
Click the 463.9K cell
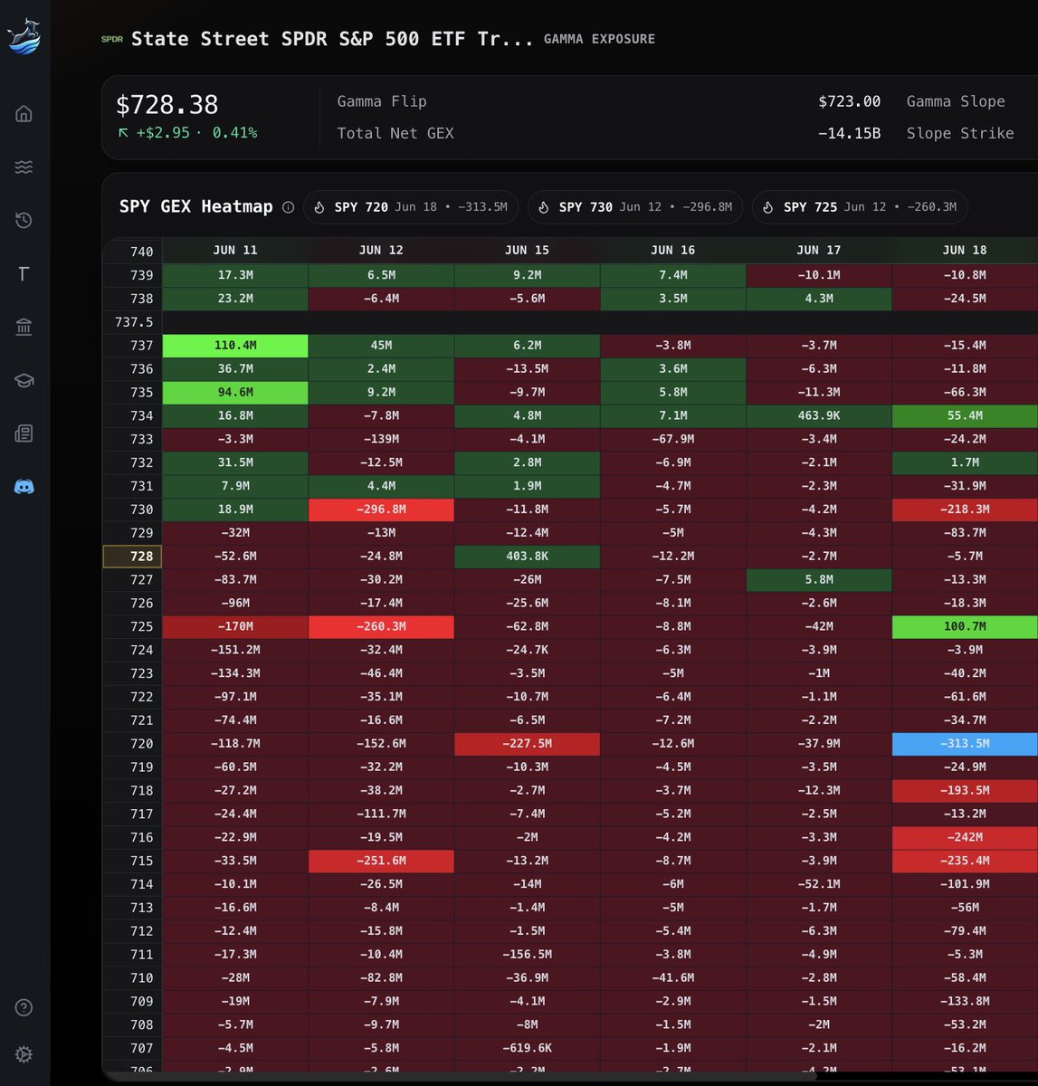pos(819,416)
